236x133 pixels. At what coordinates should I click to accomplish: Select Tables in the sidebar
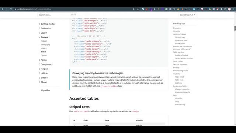tap(44, 52)
